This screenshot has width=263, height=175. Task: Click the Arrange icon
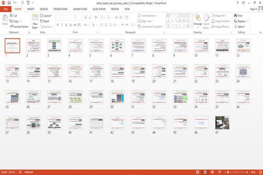click(198, 18)
